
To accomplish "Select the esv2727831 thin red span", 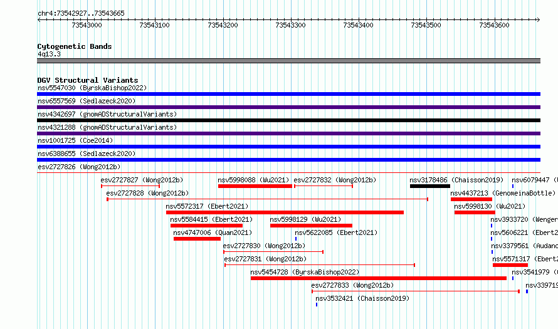I will [320, 265].
